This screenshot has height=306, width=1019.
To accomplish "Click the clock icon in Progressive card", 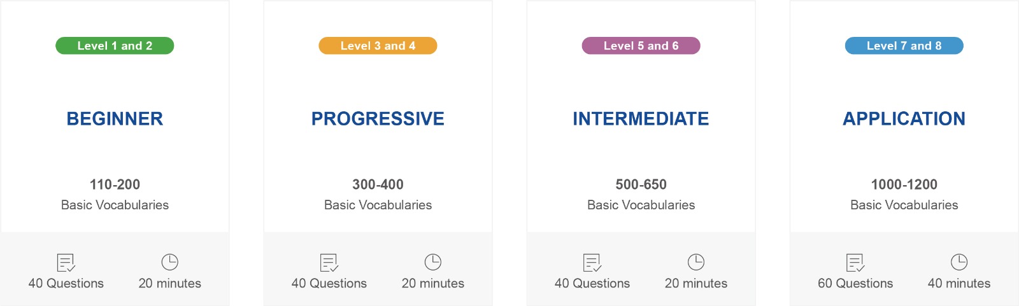I will [433, 262].
